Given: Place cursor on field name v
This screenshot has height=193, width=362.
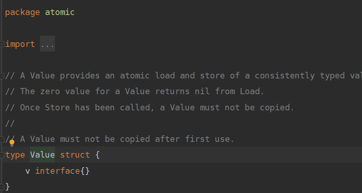Looking at the screenshot, I should coord(28,171).
